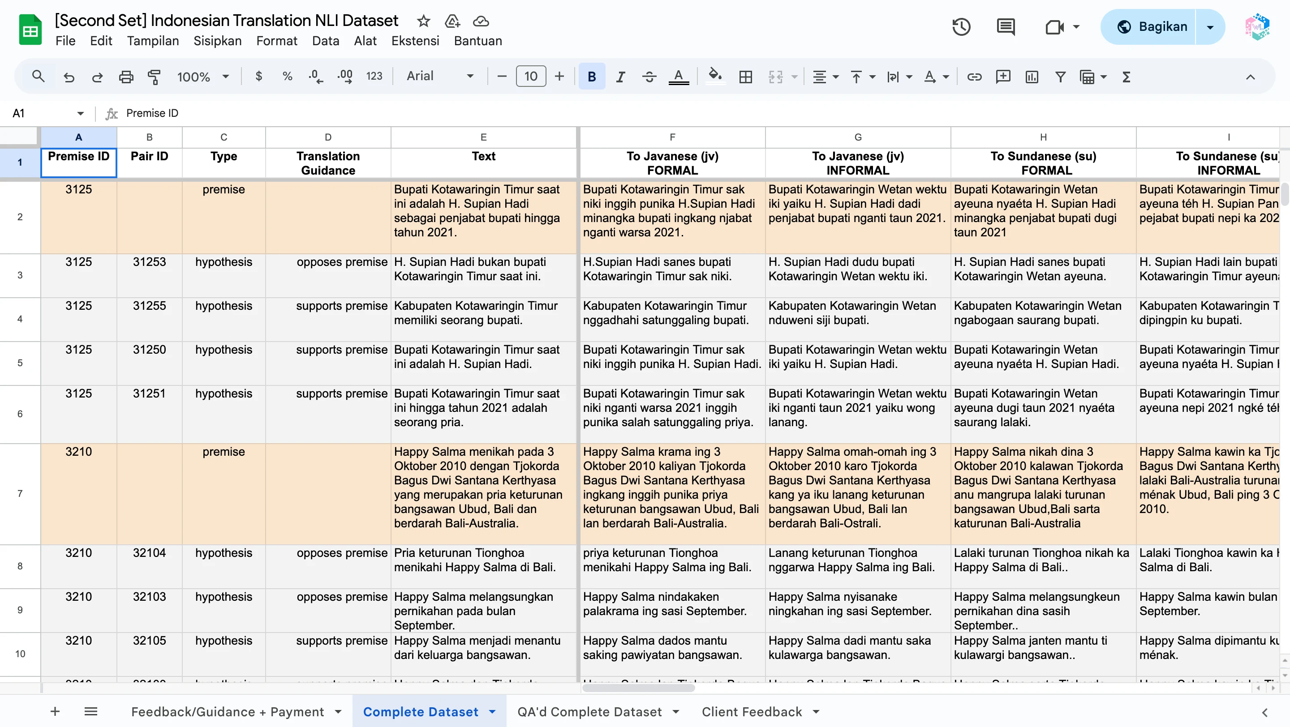Image resolution: width=1290 pixels, height=727 pixels.
Task: Switch to Client Feedback sheet tab
Action: (751, 711)
